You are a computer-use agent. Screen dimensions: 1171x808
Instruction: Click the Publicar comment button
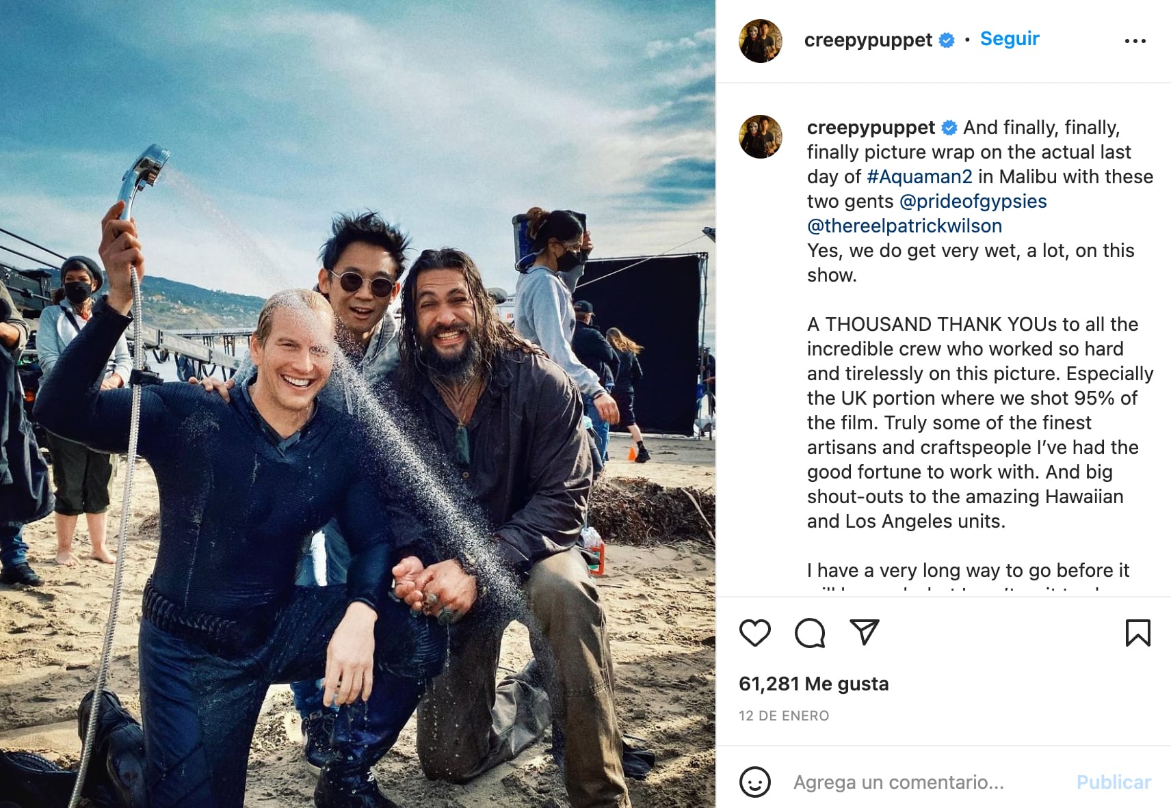1114,782
